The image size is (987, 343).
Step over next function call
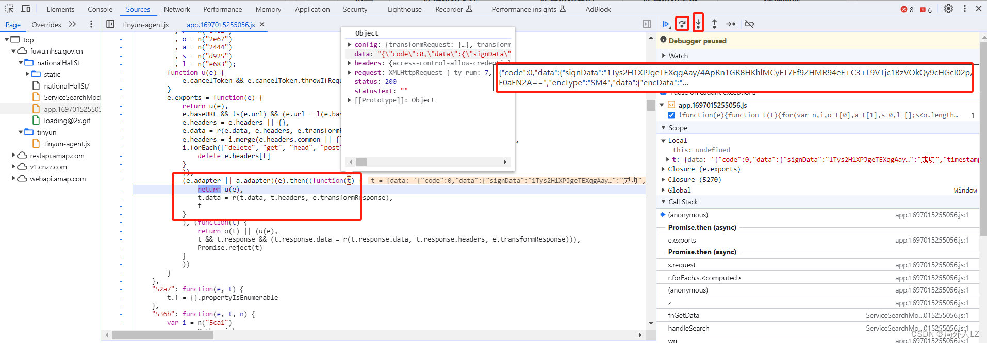click(682, 24)
